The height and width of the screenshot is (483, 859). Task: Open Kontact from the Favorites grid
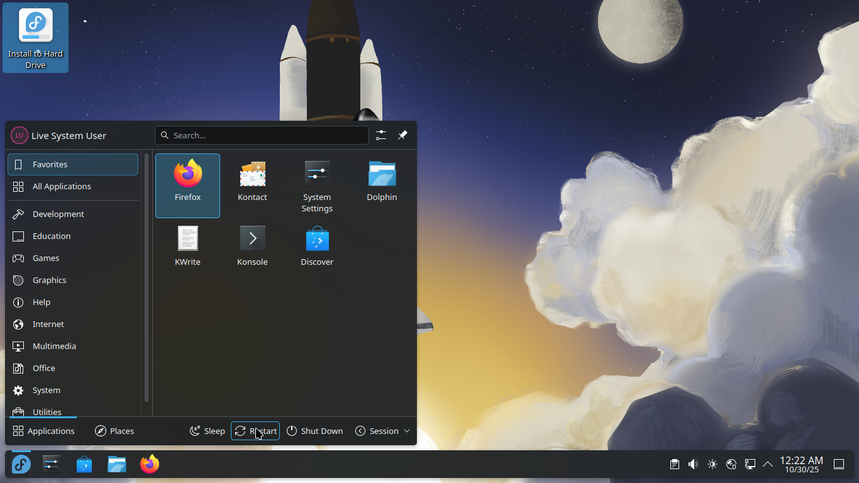(x=252, y=186)
